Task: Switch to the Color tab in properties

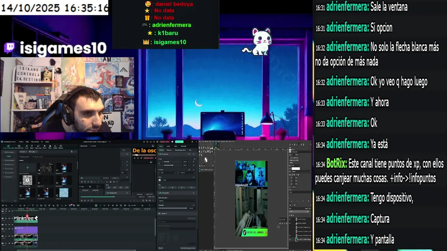Action: click(176, 146)
